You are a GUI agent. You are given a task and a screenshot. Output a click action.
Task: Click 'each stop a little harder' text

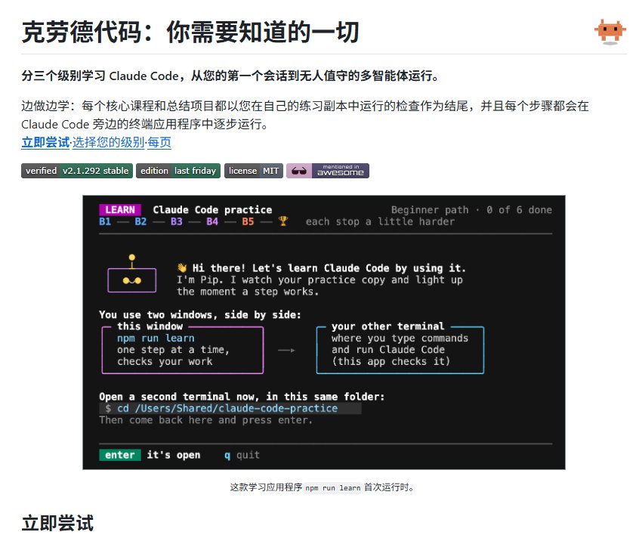(380, 221)
